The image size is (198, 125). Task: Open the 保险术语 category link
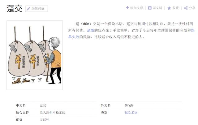131,113
